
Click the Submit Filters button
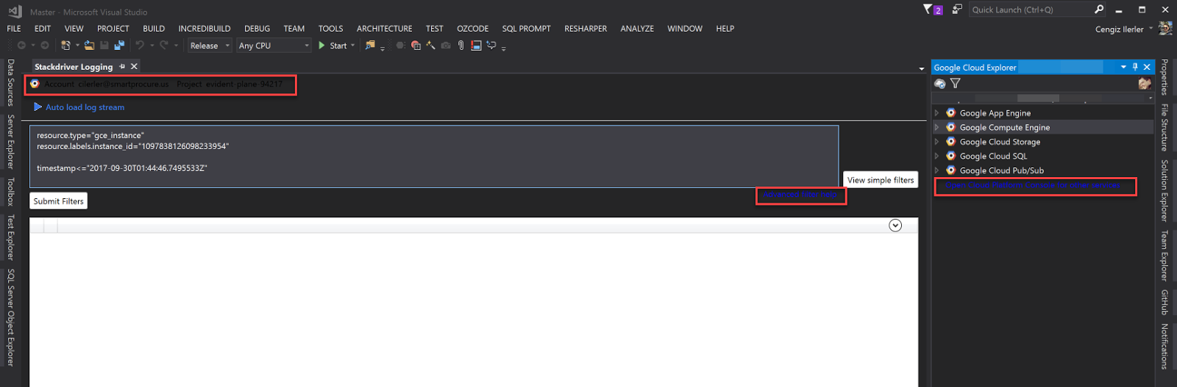point(59,201)
